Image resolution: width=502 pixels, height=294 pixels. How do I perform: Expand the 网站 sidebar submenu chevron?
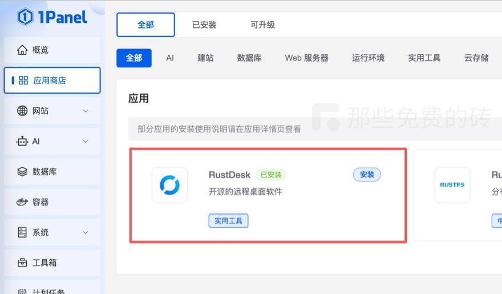pyautogui.click(x=86, y=111)
